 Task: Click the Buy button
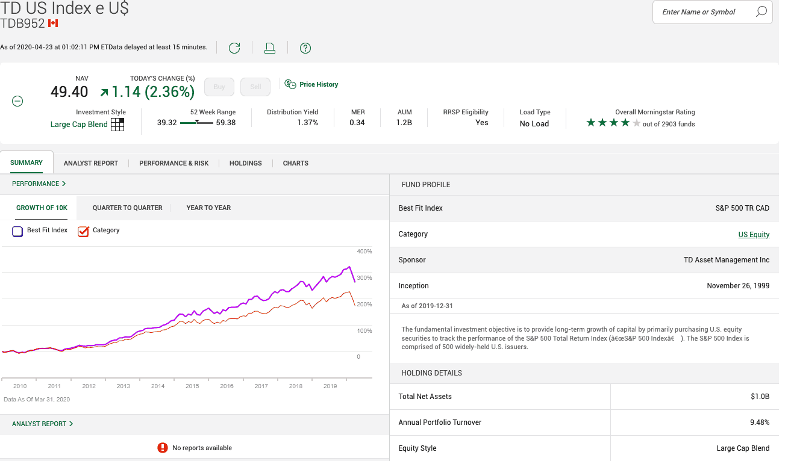click(219, 87)
